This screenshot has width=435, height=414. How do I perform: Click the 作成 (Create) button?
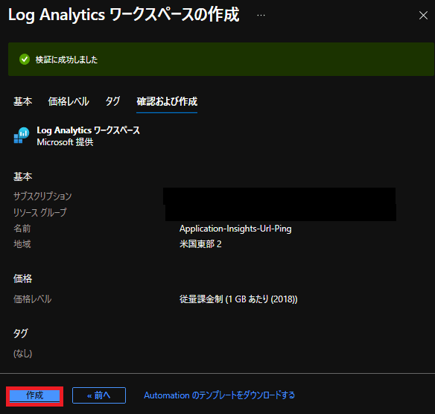coord(35,395)
